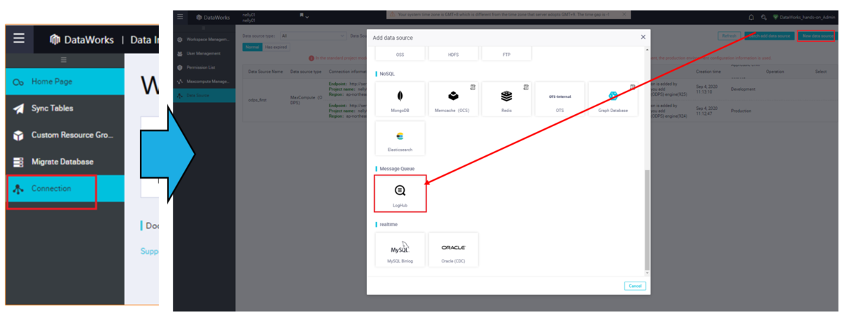This screenshot has width=852, height=317.
Task: Click the dialog scrollbar thumb
Action: [647, 220]
